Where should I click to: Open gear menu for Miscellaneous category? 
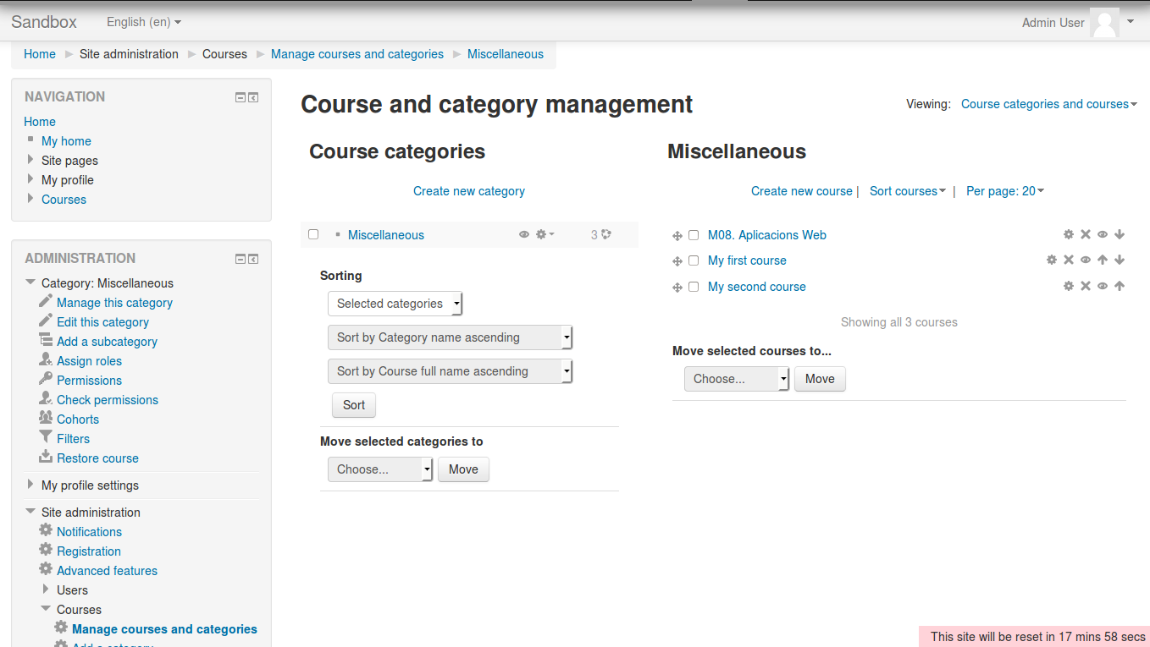tap(545, 235)
